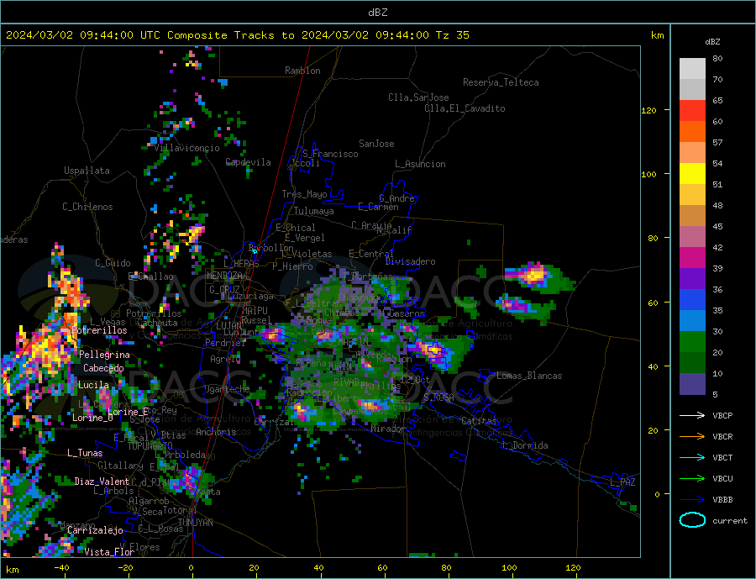Click the cyan VBCT arrow in legend
The height and width of the screenshot is (579, 756).
[693, 457]
